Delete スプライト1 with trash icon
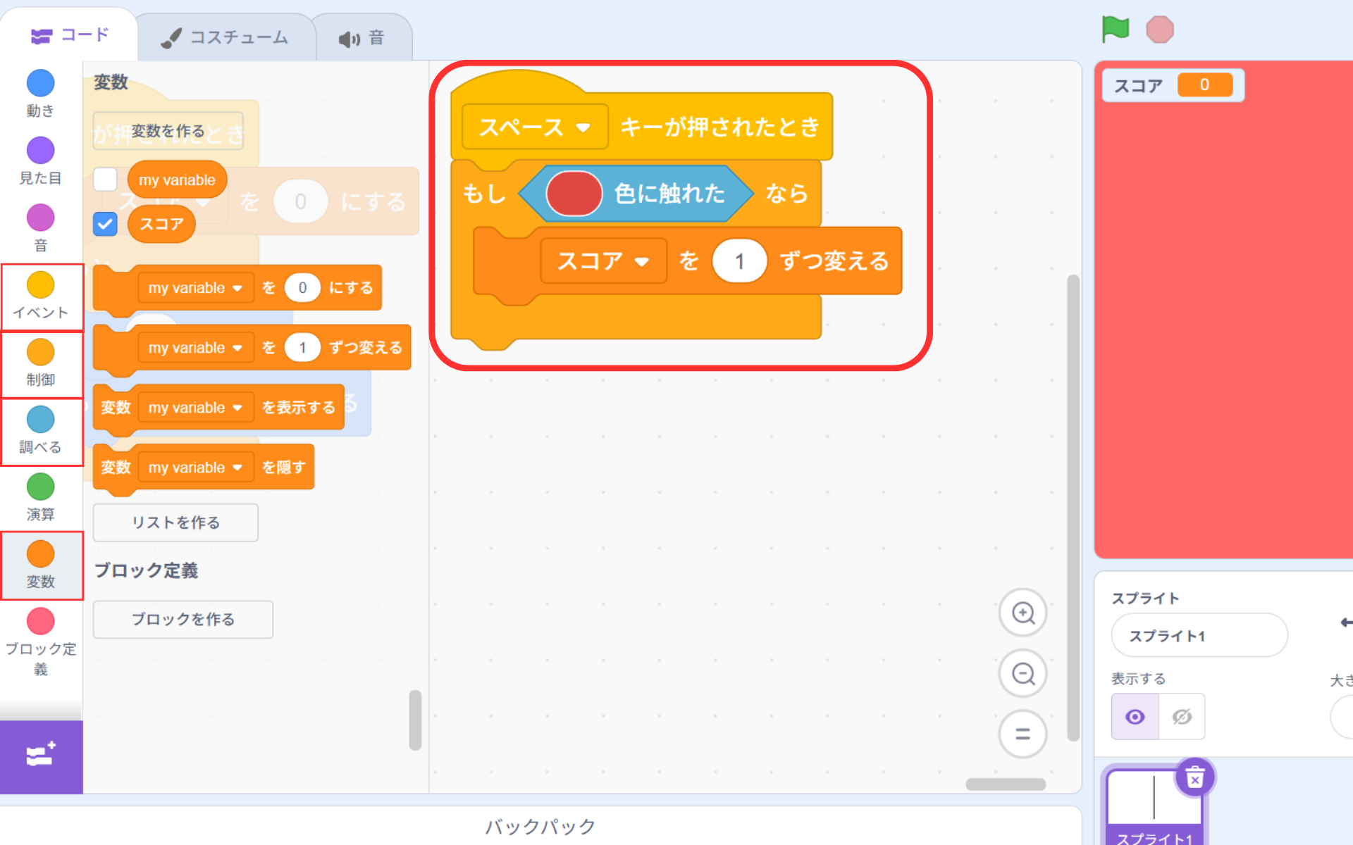Image resolution: width=1353 pixels, height=845 pixels. click(1194, 778)
